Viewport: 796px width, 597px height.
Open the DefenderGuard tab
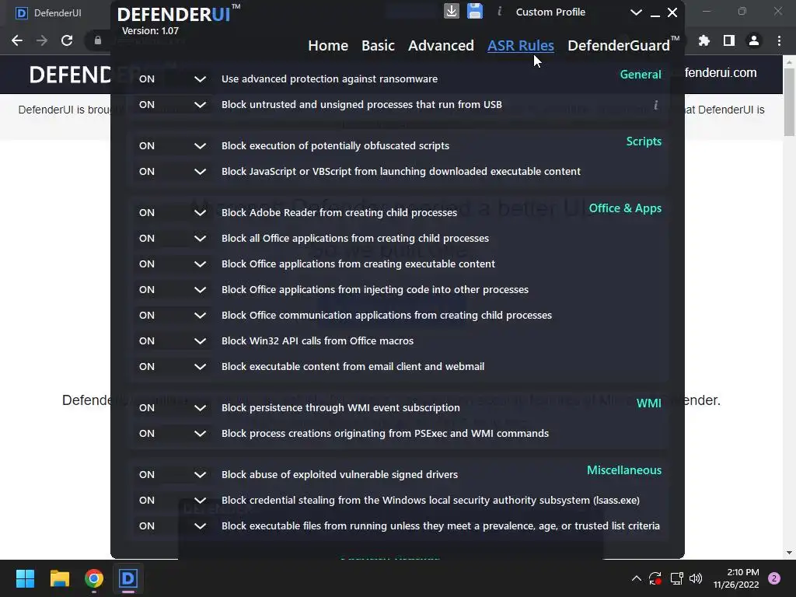click(x=623, y=45)
